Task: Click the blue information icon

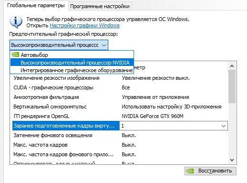Action: tap(16, 22)
